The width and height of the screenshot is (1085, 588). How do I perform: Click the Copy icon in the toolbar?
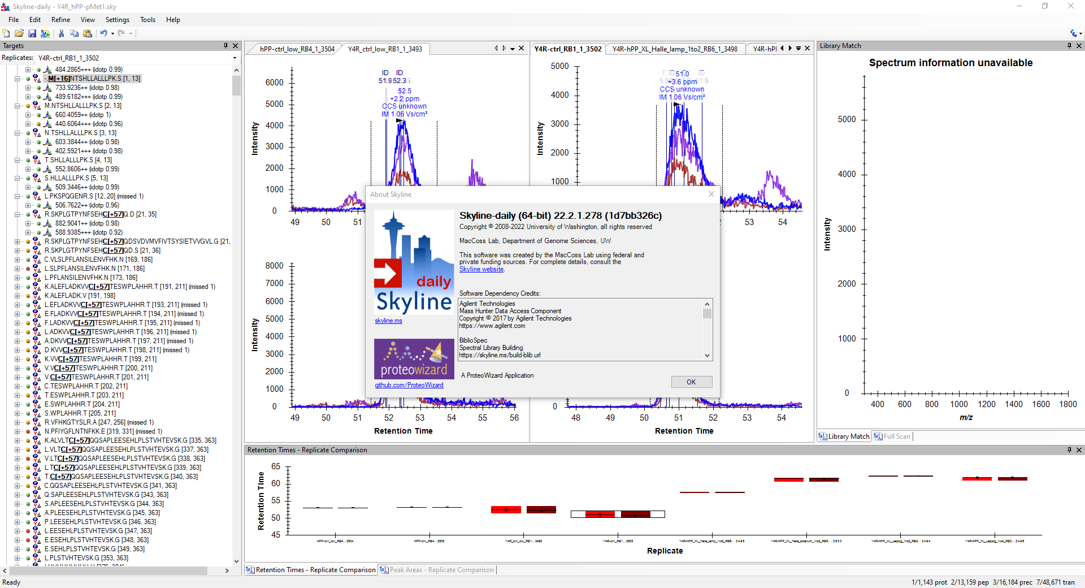tap(74, 33)
